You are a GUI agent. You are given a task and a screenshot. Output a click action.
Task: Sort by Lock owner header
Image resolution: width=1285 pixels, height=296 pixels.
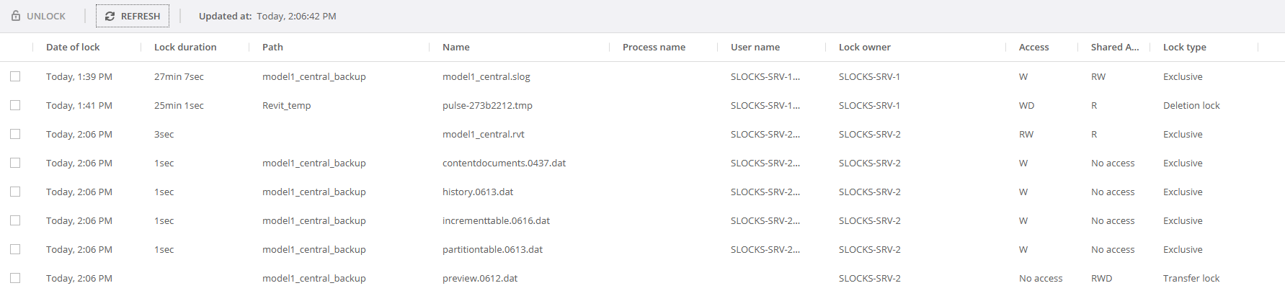865,48
